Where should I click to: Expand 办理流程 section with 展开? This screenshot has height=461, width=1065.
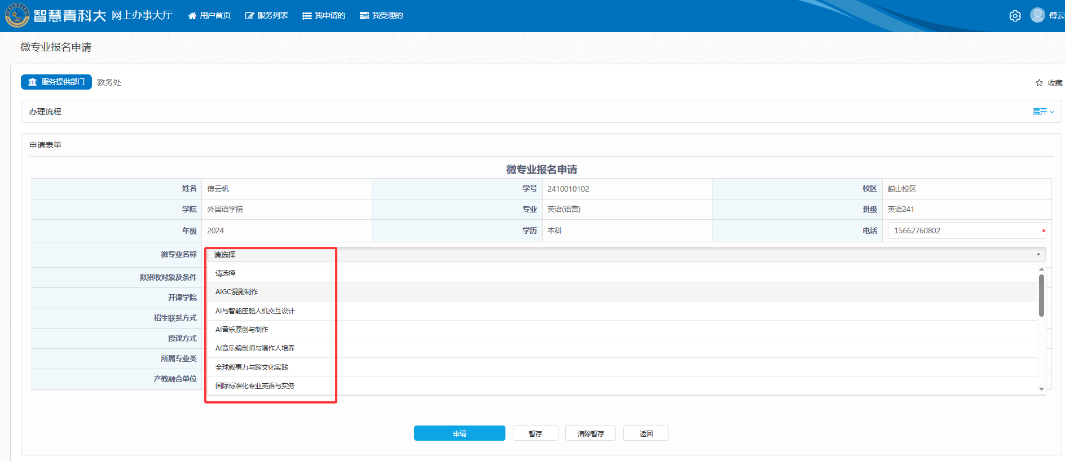click(x=1042, y=112)
